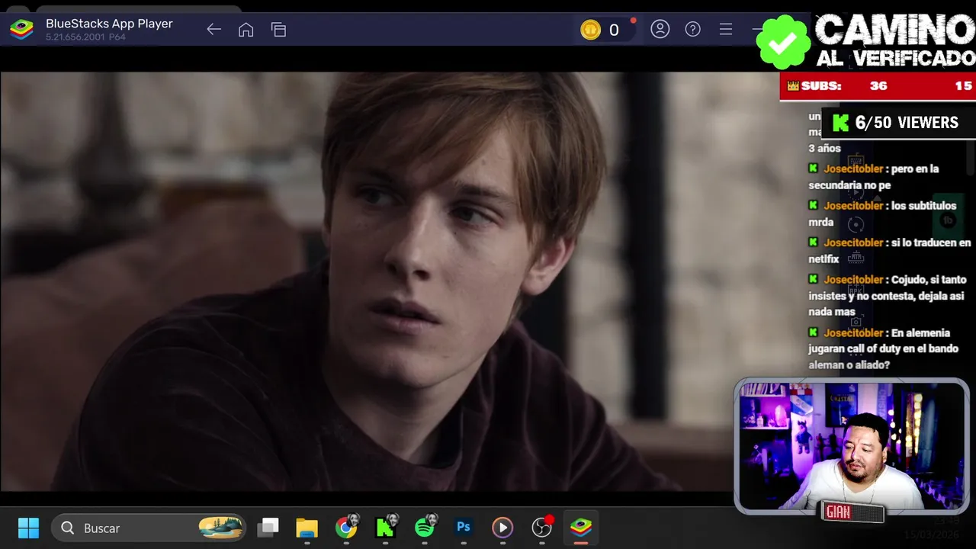Click chat message 'pero en la secundaria no pe'
The height and width of the screenshot is (549, 976).
point(874,177)
